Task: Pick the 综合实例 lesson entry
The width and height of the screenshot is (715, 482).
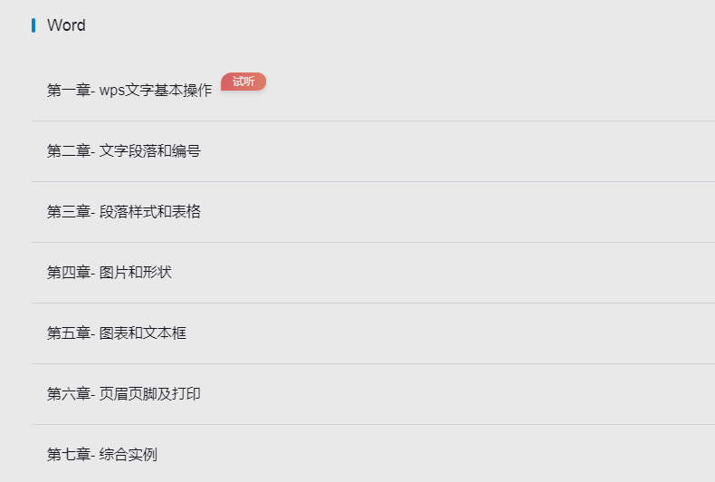Action: point(129,455)
